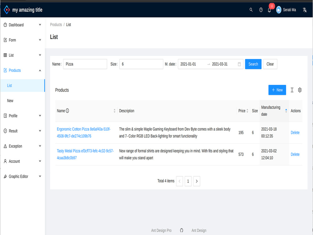The width and height of the screenshot is (313, 235).
Task: Open the Dashboard menu label
Action: 16,25
